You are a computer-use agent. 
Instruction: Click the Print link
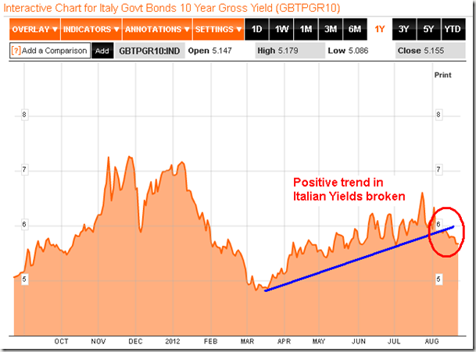(x=442, y=74)
